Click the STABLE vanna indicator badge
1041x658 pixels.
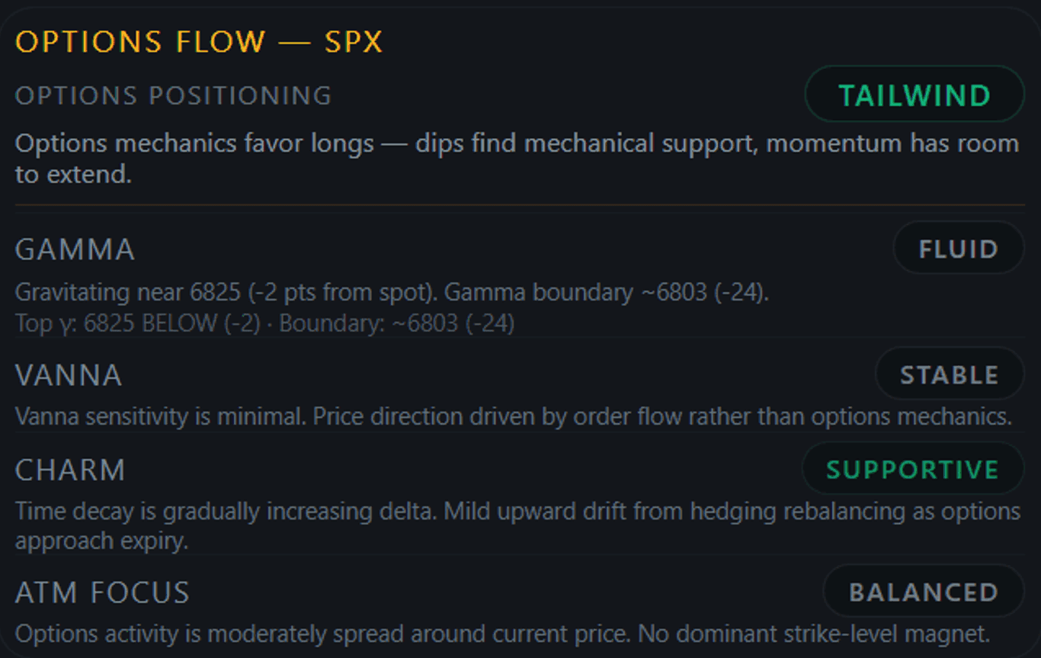tap(950, 374)
